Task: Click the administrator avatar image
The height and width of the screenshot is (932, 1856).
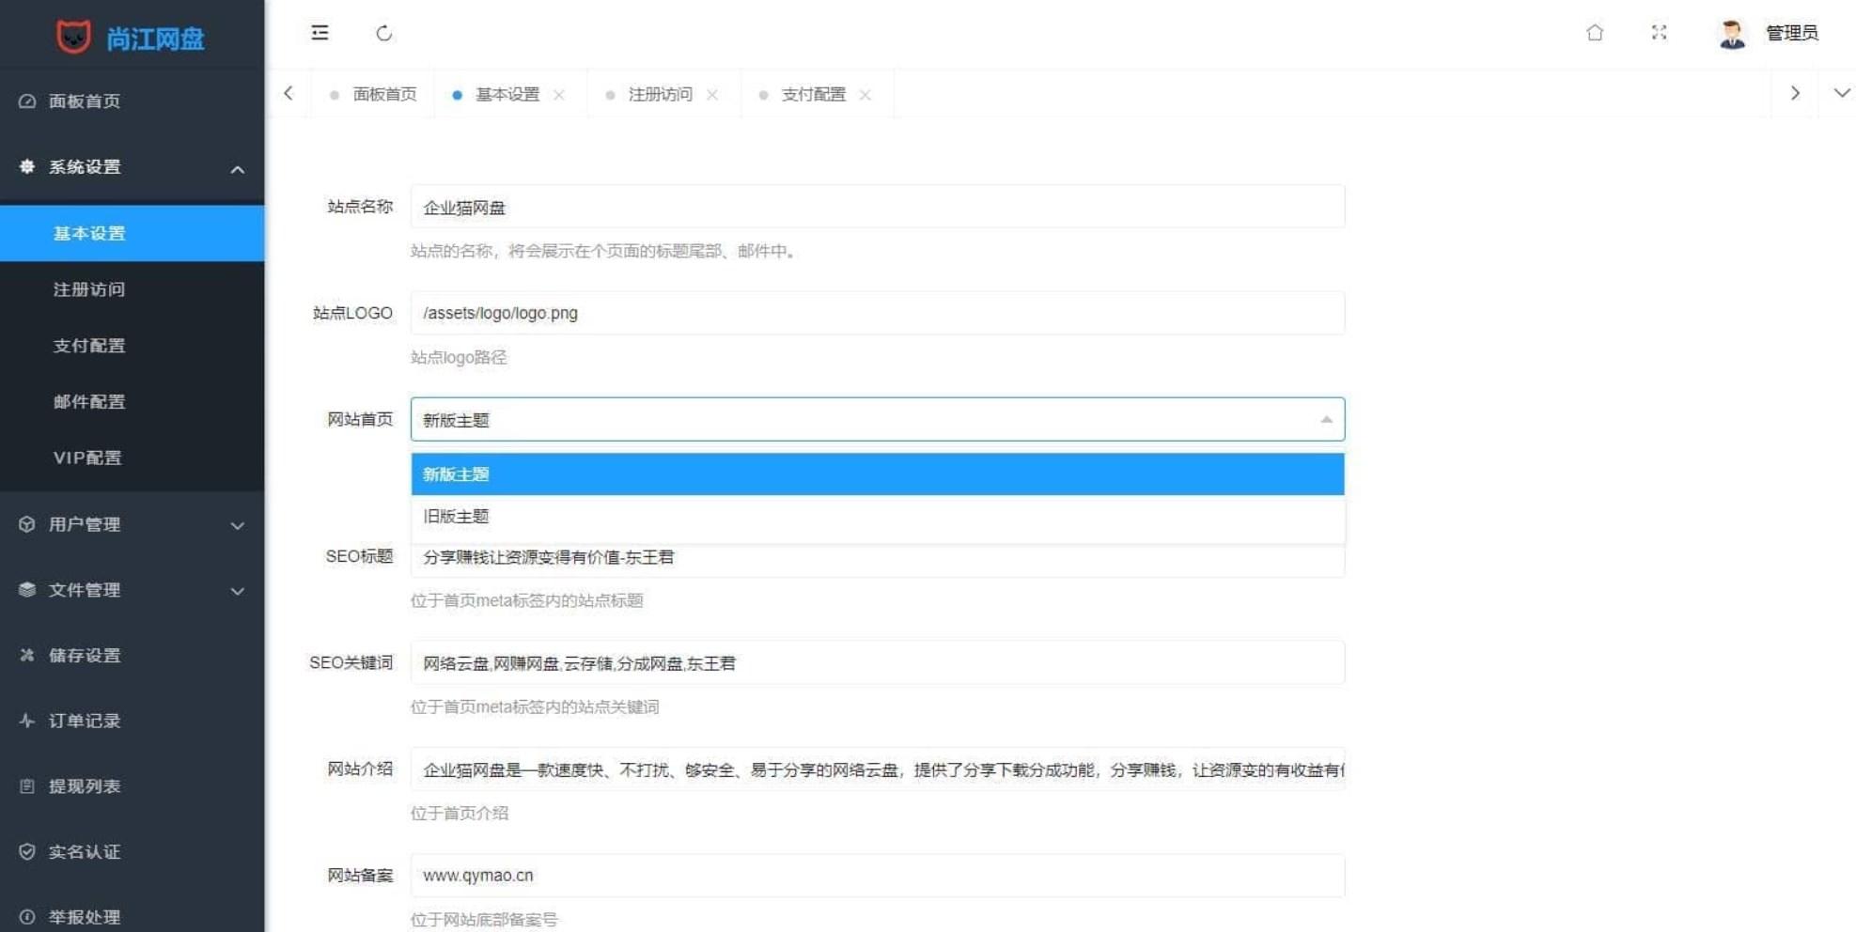Action: 1731,34
